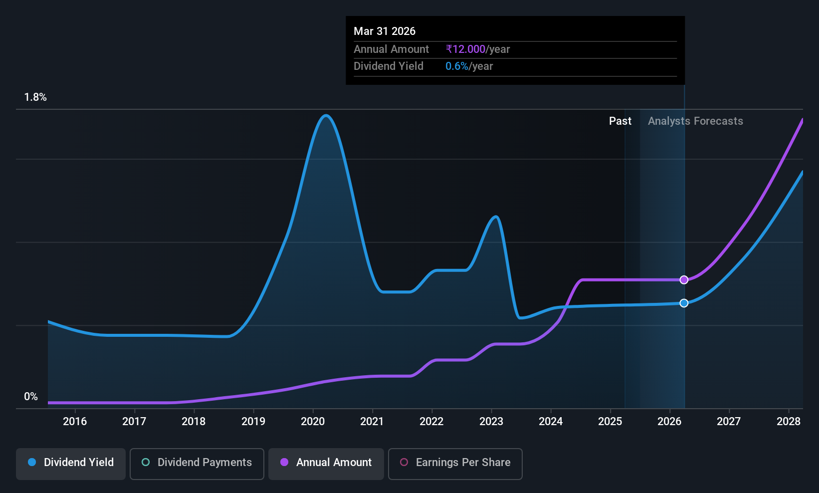Click the 2027 x-axis label
This screenshot has height=493, width=819.
(x=729, y=422)
